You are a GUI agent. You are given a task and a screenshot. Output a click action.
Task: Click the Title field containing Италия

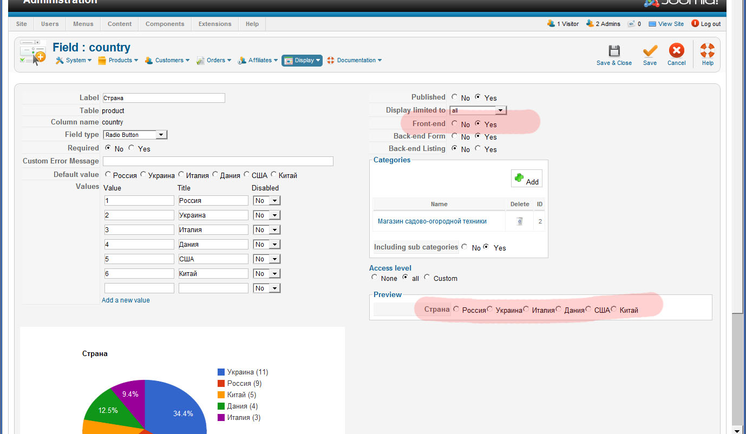pos(213,230)
